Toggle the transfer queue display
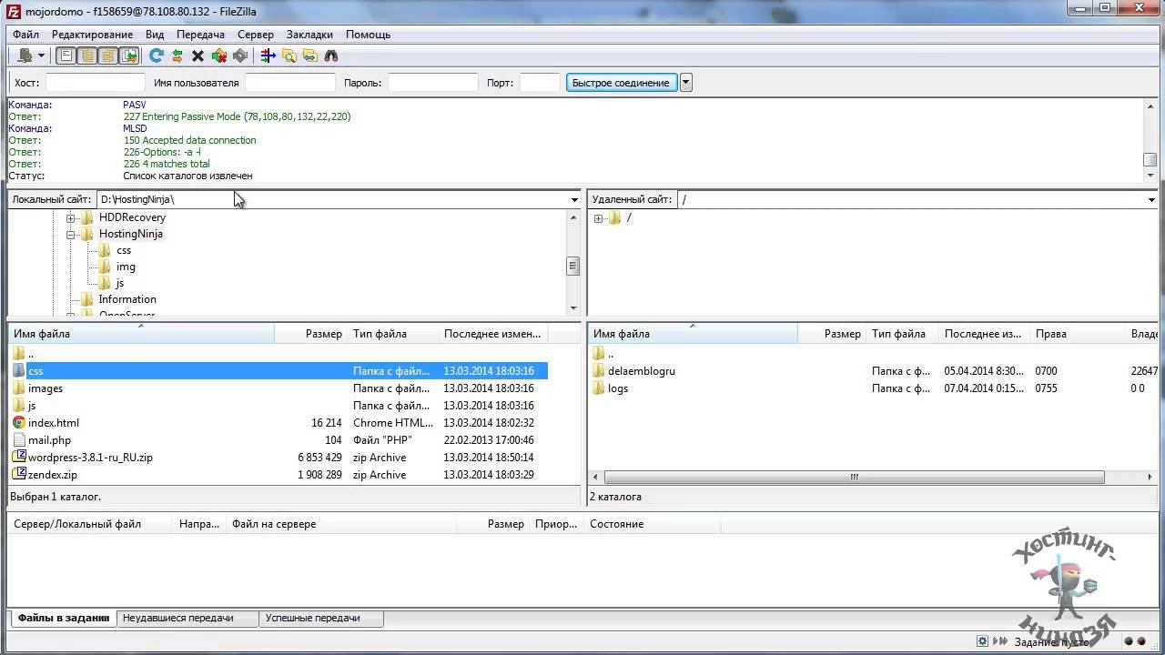Screen dimensions: 1165x655 (129, 56)
